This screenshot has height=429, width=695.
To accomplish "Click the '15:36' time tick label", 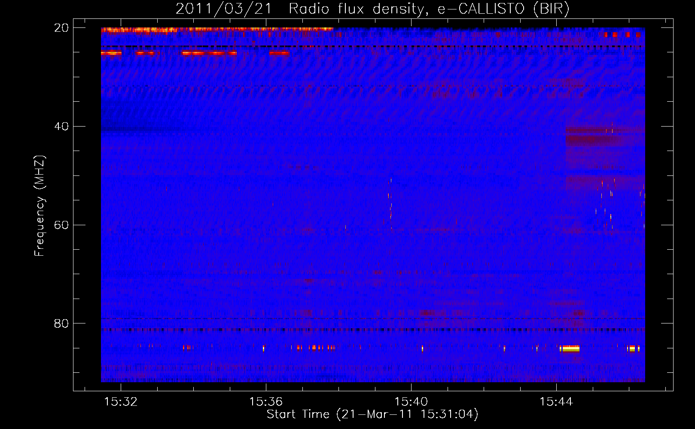I will pyautogui.click(x=266, y=402).
